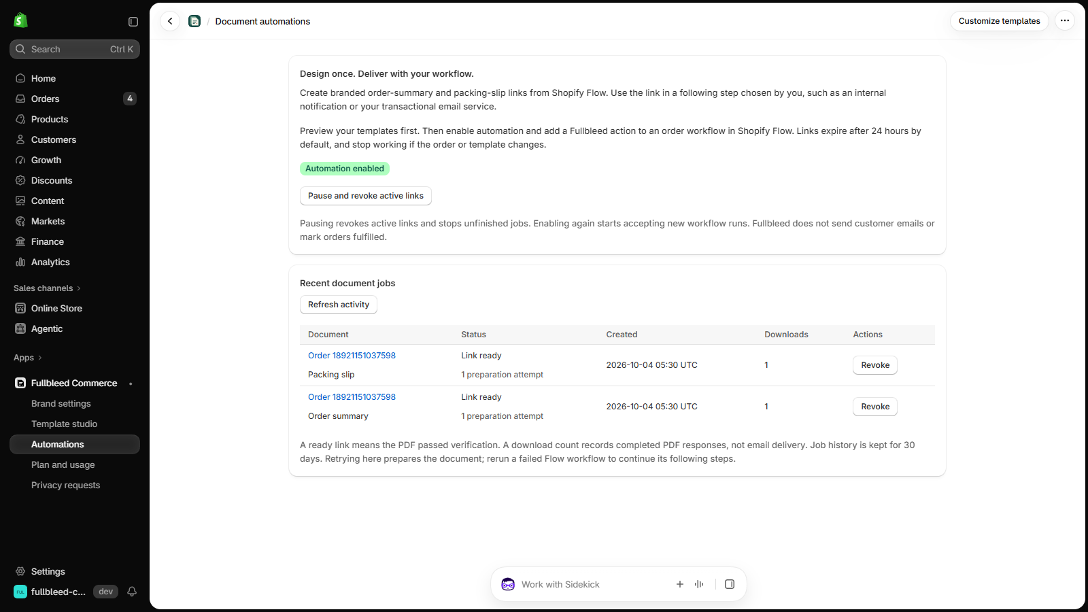Image resolution: width=1088 pixels, height=612 pixels.
Task: Open the Sidekick side panel icon
Action: click(730, 584)
